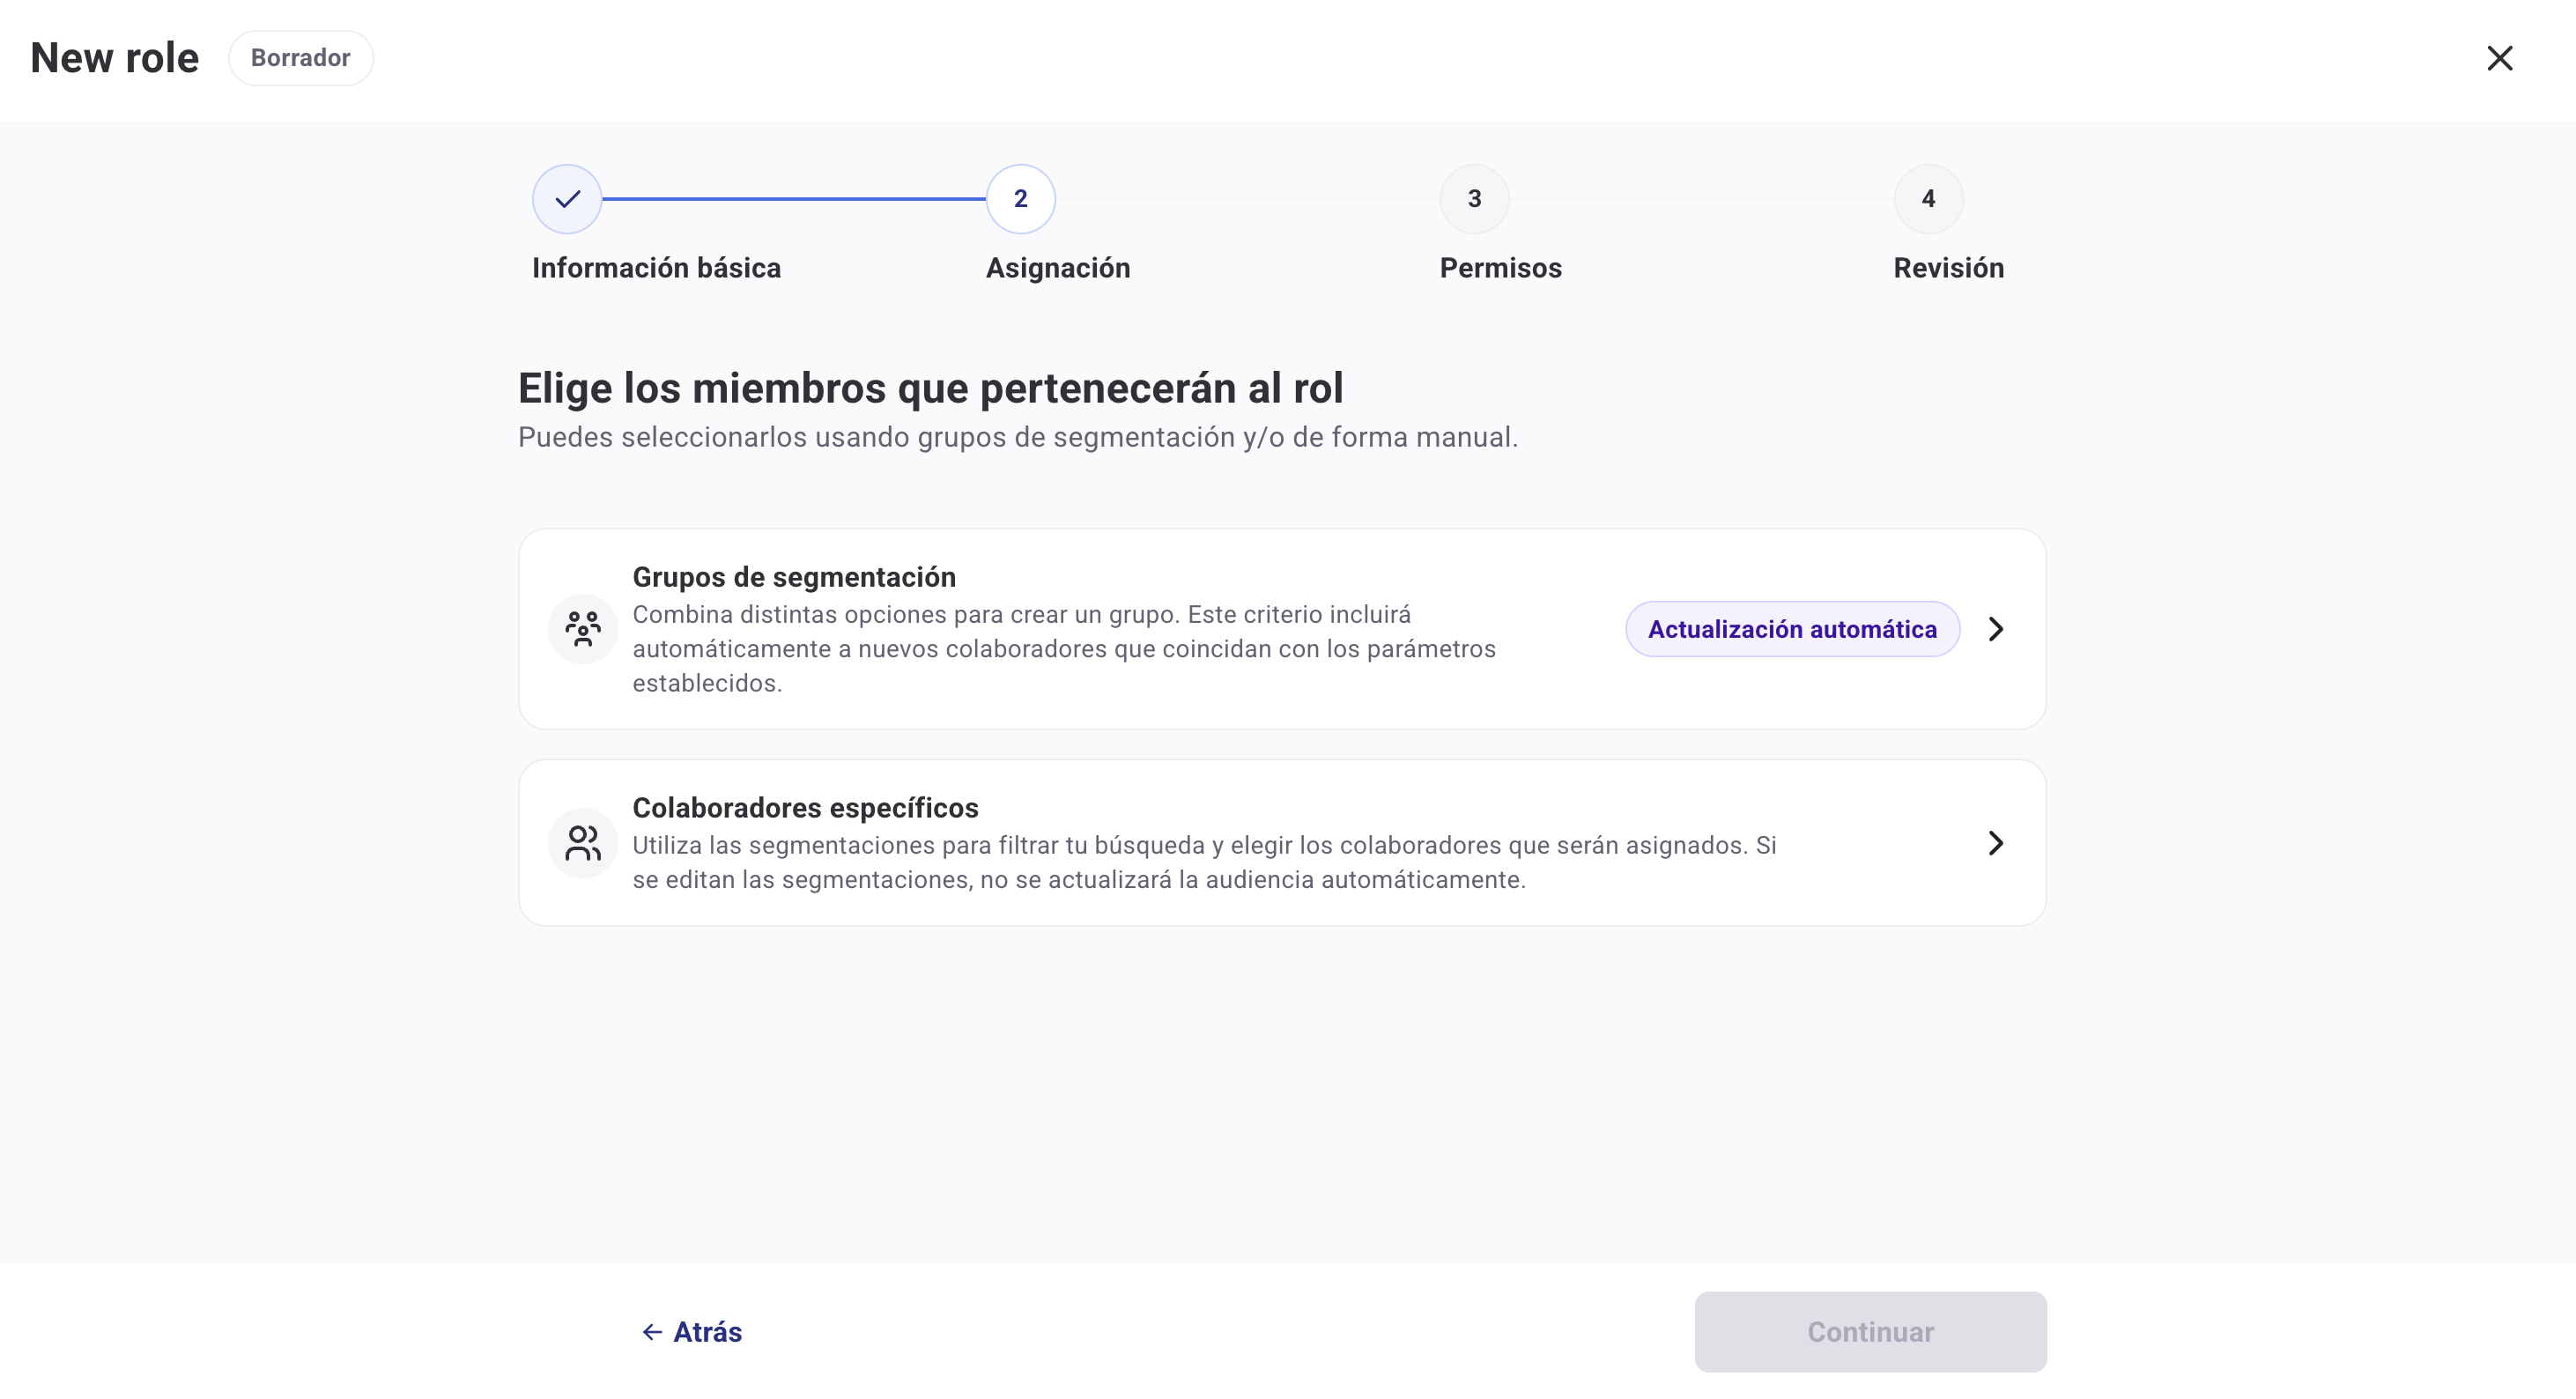Go to the Permisos step label
The width and height of the screenshot is (2576, 1399).
(1500, 268)
